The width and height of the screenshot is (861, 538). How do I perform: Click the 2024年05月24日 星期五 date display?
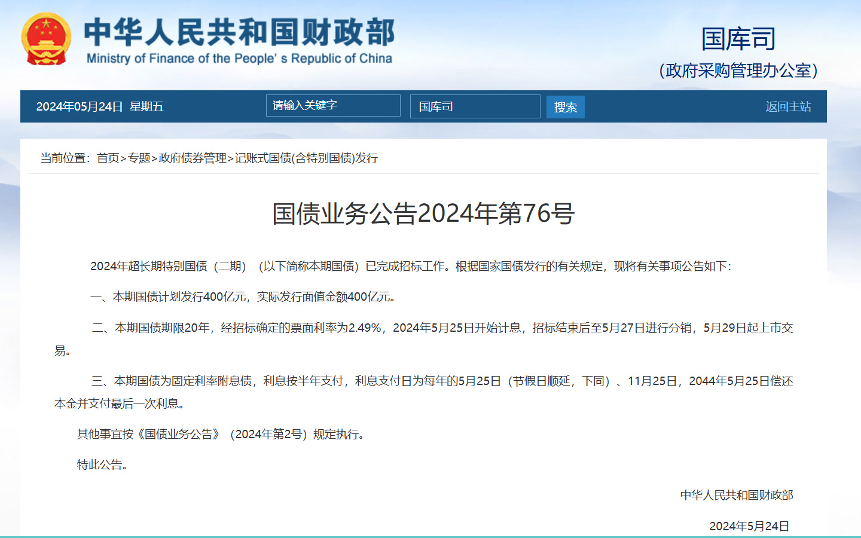(x=100, y=106)
